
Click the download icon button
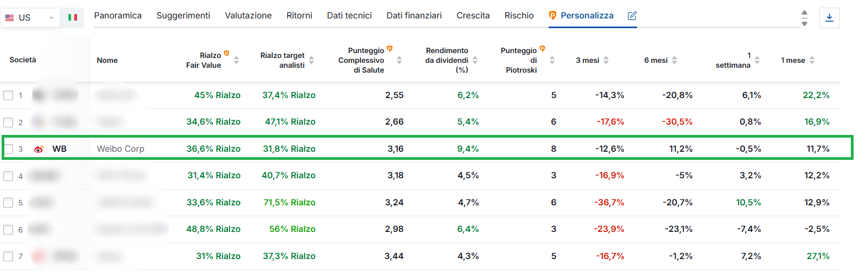(x=829, y=17)
